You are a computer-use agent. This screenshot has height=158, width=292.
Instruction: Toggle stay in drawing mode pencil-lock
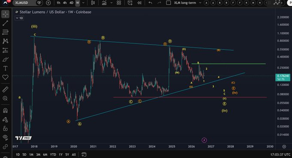tap(6, 119)
